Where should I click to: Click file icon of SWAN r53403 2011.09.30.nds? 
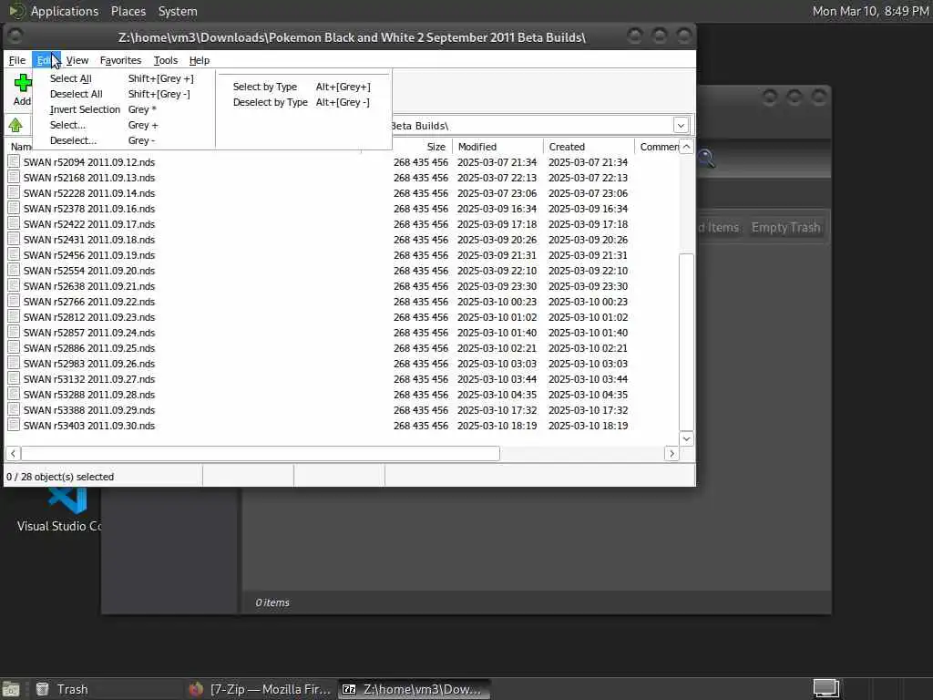pos(14,425)
